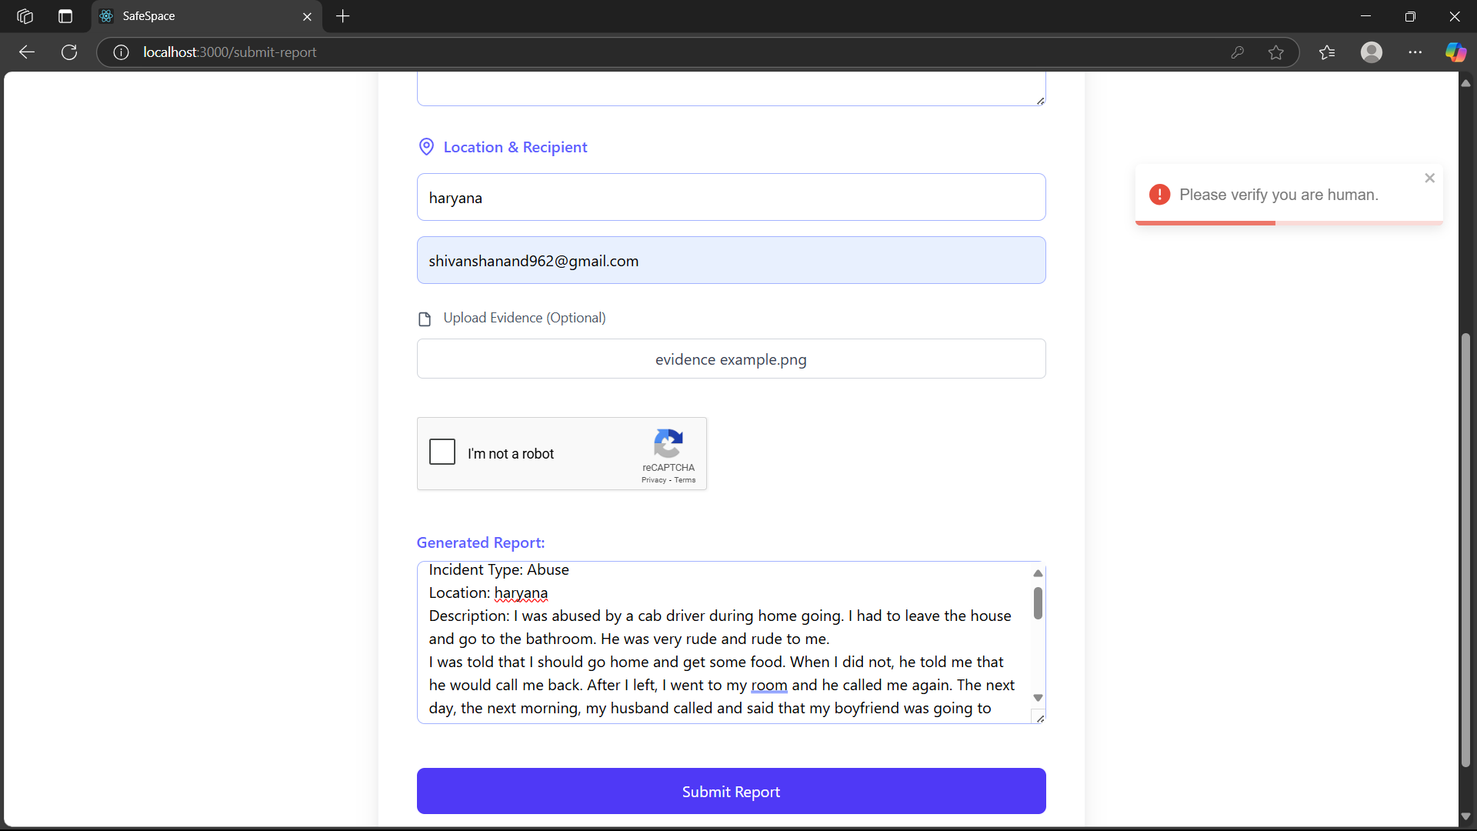Dismiss the verify human error toast

(1429, 179)
